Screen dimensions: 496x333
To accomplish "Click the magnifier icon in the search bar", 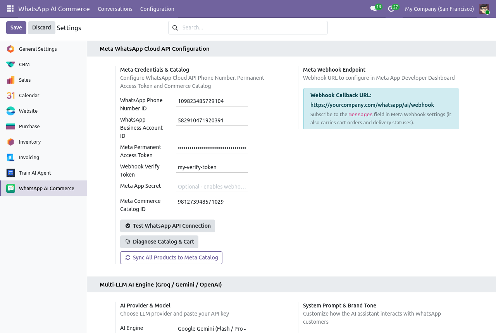I will (175, 28).
